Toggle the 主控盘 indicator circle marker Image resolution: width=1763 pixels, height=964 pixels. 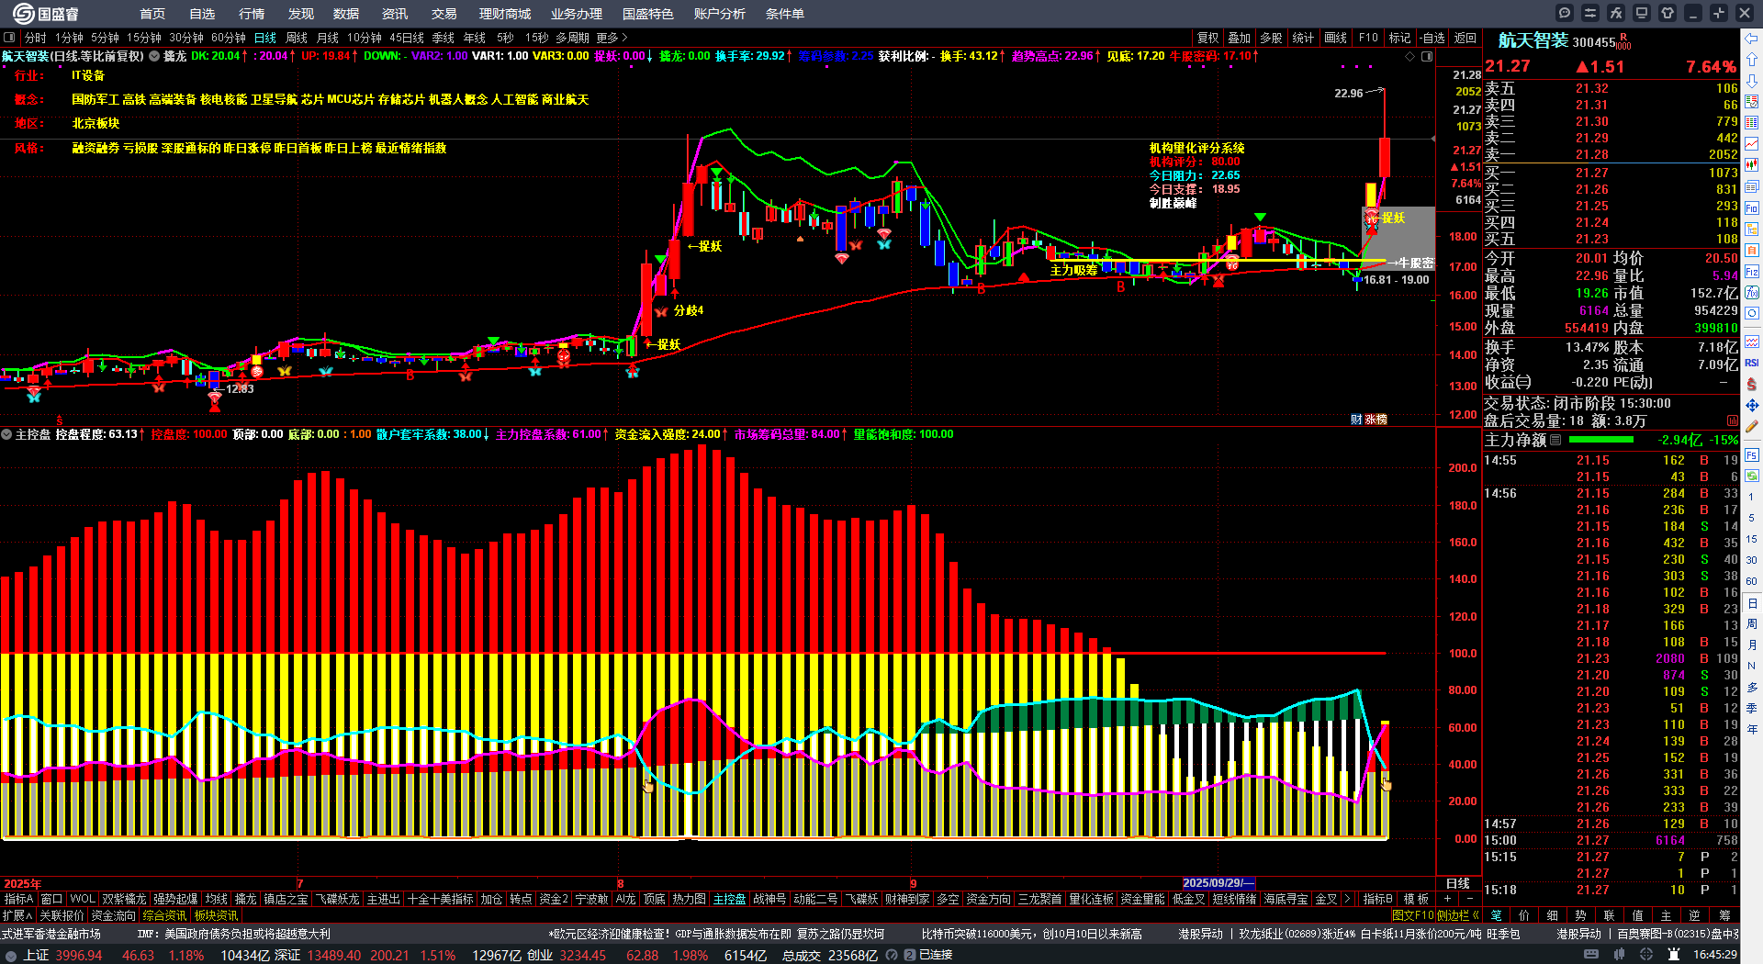tap(6, 434)
